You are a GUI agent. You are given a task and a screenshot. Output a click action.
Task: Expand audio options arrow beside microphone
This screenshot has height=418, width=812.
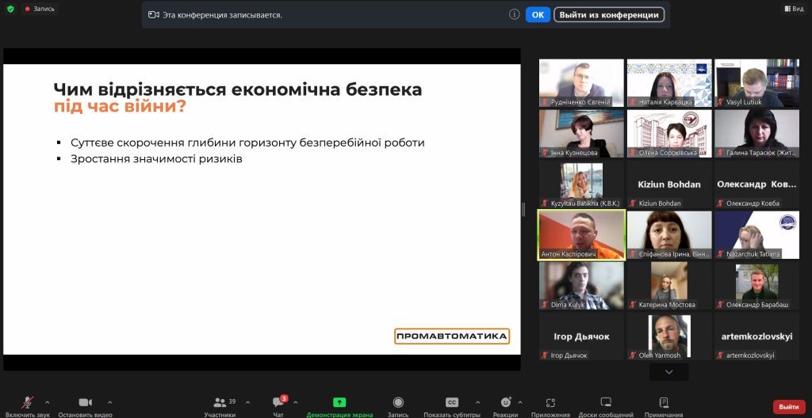click(47, 402)
